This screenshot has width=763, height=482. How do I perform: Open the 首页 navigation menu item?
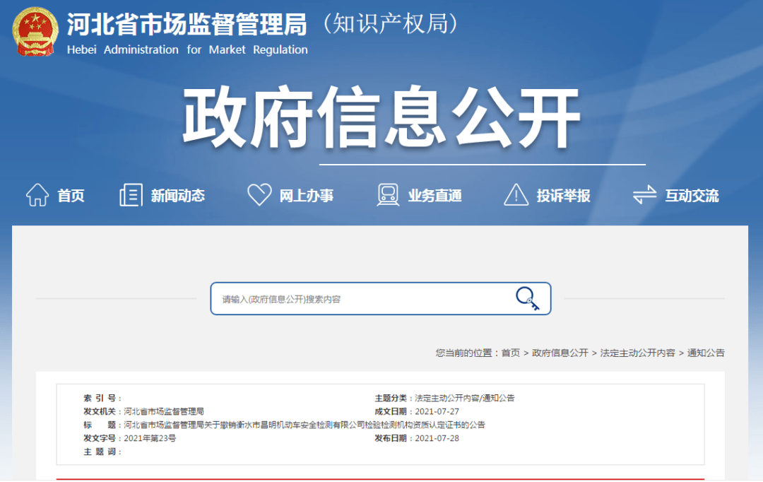[71, 196]
